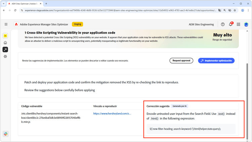
Task: Click the zoom magnifier icon in address bar
Action: [x=224, y=10]
